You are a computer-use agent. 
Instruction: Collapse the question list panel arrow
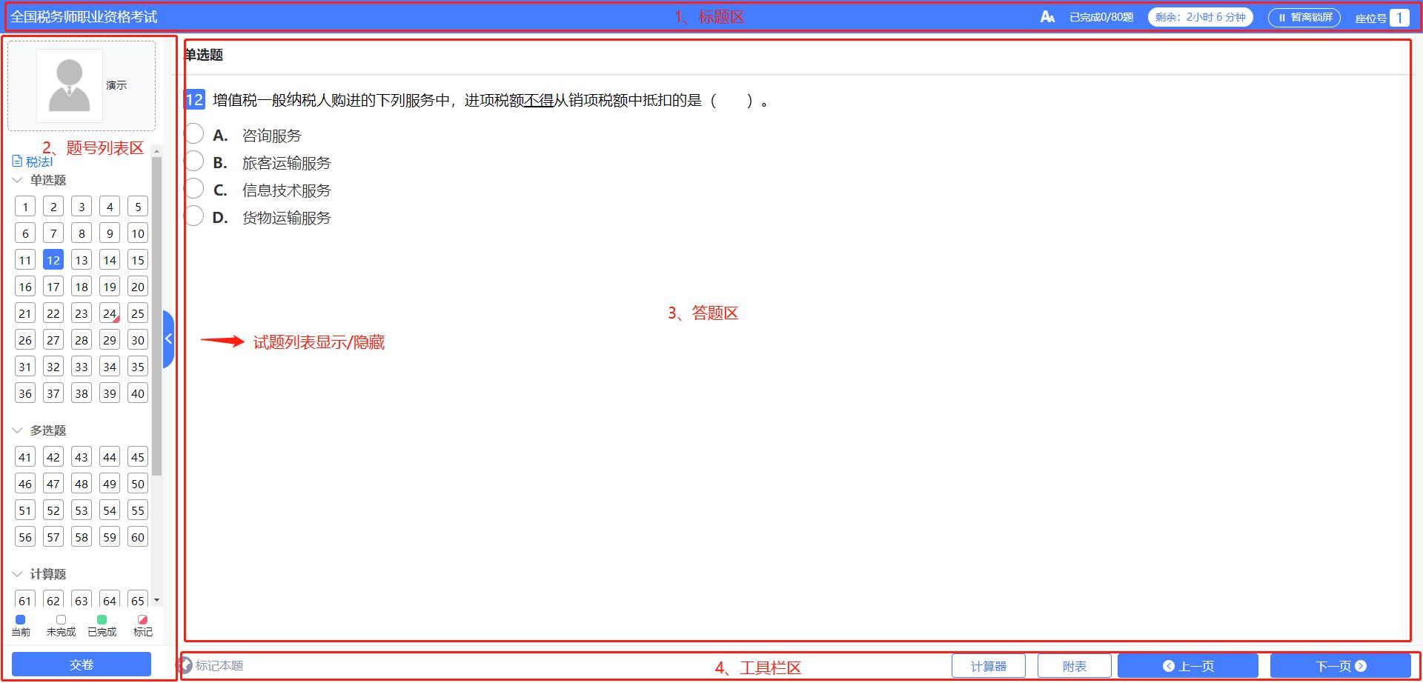pos(168,339)
